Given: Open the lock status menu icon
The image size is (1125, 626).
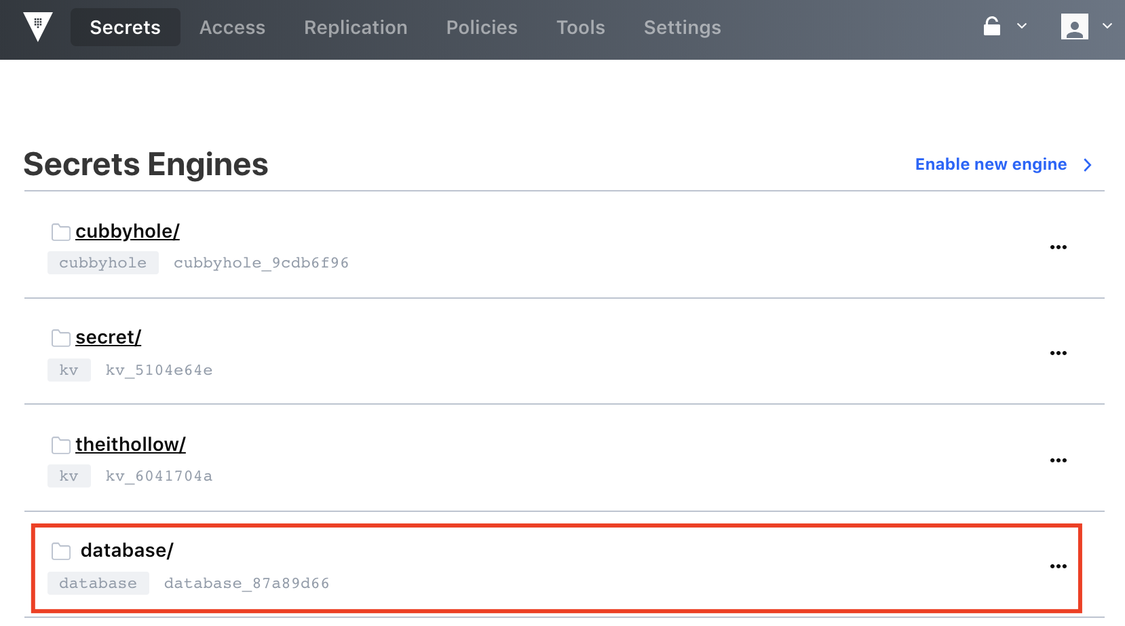Looking at the screenshot, I should click(x=992, y=26).
